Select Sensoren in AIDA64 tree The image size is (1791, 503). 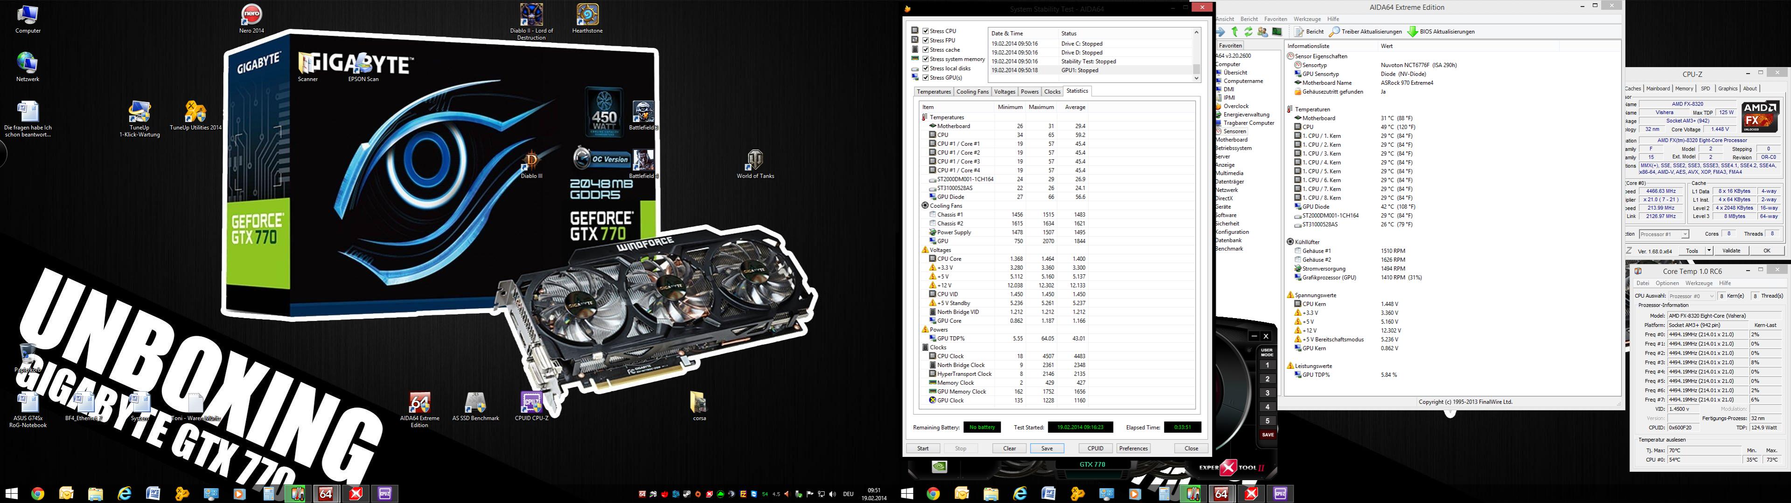[x=1235, y=131]
